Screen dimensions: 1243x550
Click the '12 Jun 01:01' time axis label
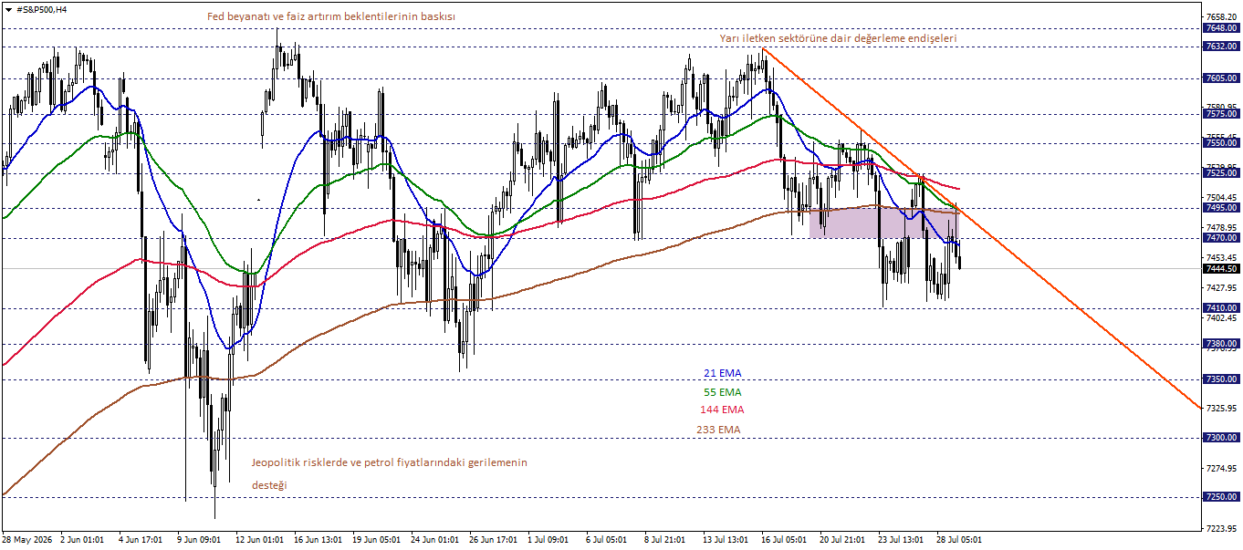click(260, 539)
